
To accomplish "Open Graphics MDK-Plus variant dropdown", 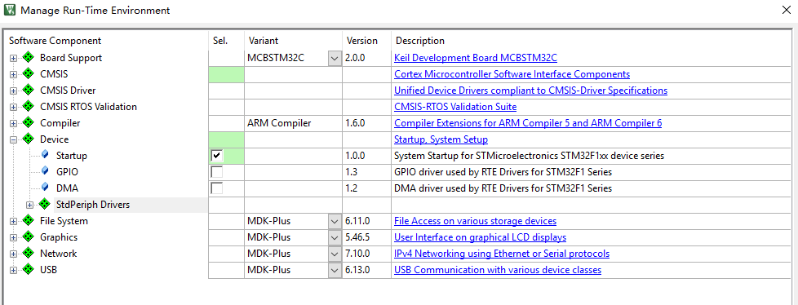I will 335,237.
